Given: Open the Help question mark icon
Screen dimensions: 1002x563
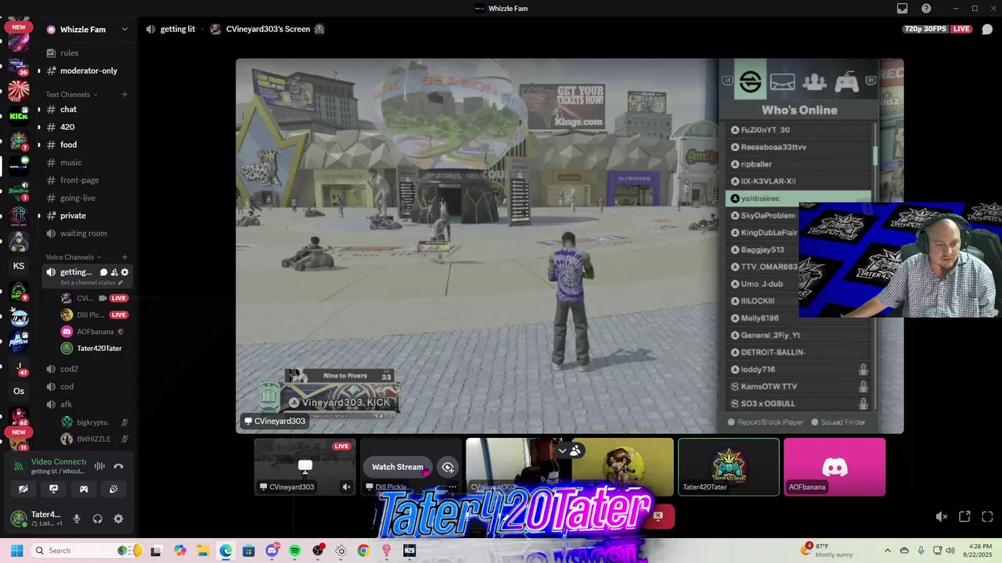Looking at the screenshot, I should [x=926, y=9].
